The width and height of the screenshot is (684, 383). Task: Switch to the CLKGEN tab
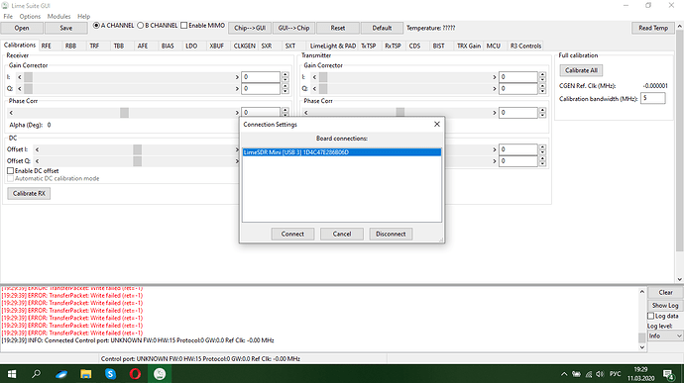(244, 46)
